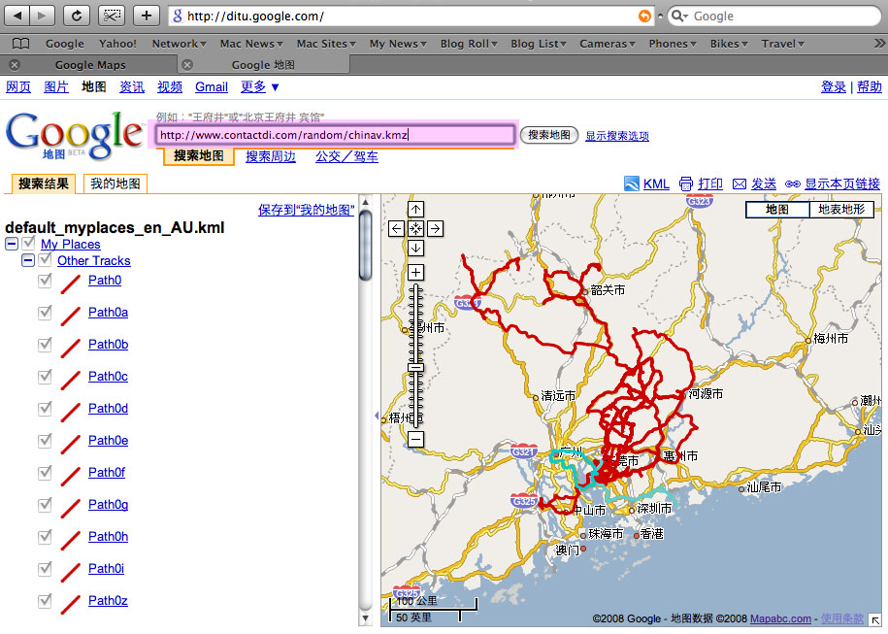Click the left panel scrollbar thumb

[x=366, y=245]
